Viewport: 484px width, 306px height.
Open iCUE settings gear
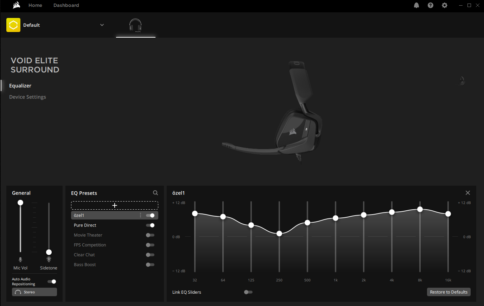pyautogui.click(x=445, y=5)
